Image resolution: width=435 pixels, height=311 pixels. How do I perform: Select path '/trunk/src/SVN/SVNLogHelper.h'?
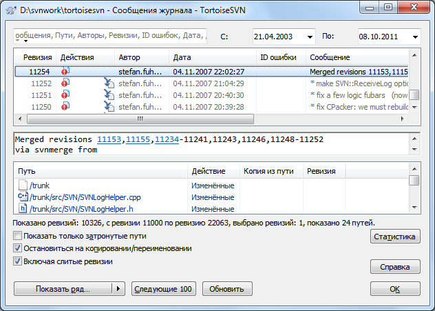[81, 209]
